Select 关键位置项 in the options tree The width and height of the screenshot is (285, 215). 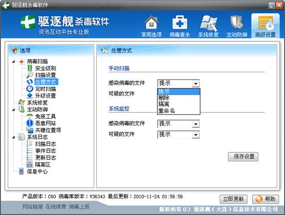coord(48,130)
